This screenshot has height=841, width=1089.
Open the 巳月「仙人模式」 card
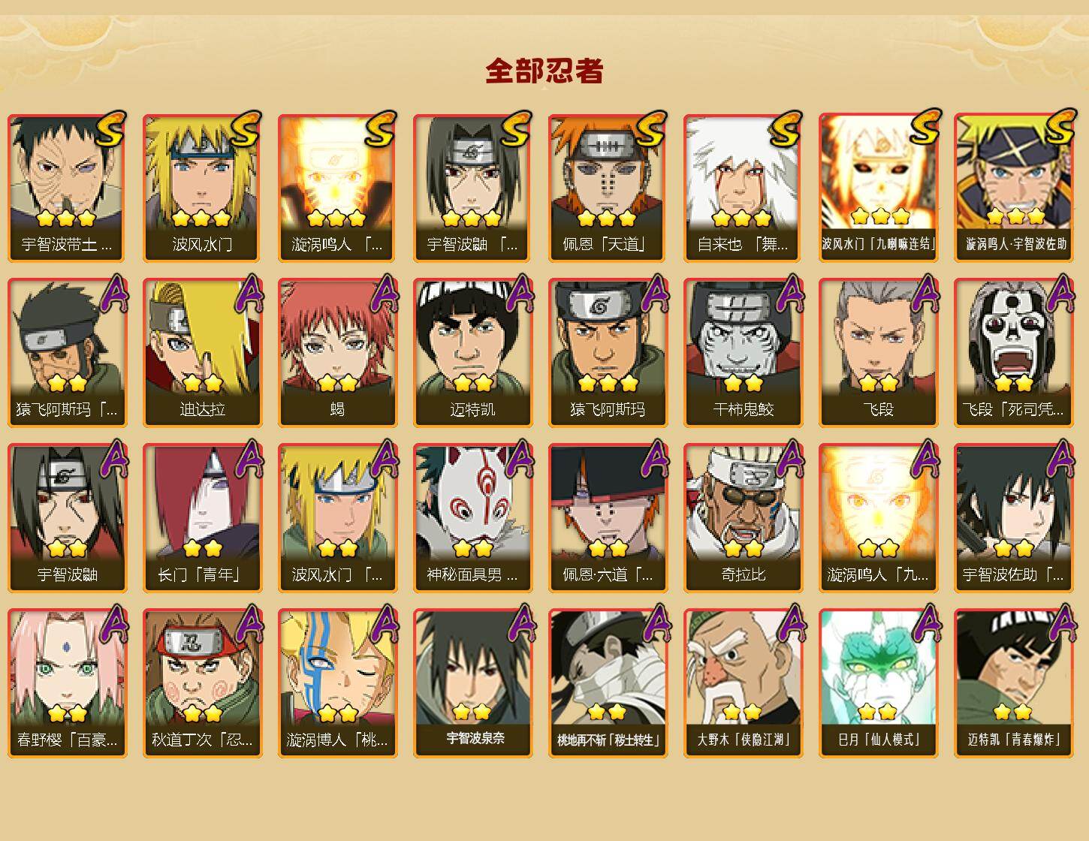click(x=878, y=683)
